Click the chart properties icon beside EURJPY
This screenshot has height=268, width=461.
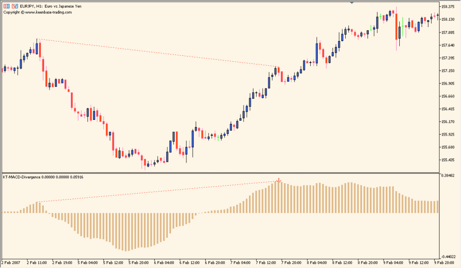click(6, 6)
